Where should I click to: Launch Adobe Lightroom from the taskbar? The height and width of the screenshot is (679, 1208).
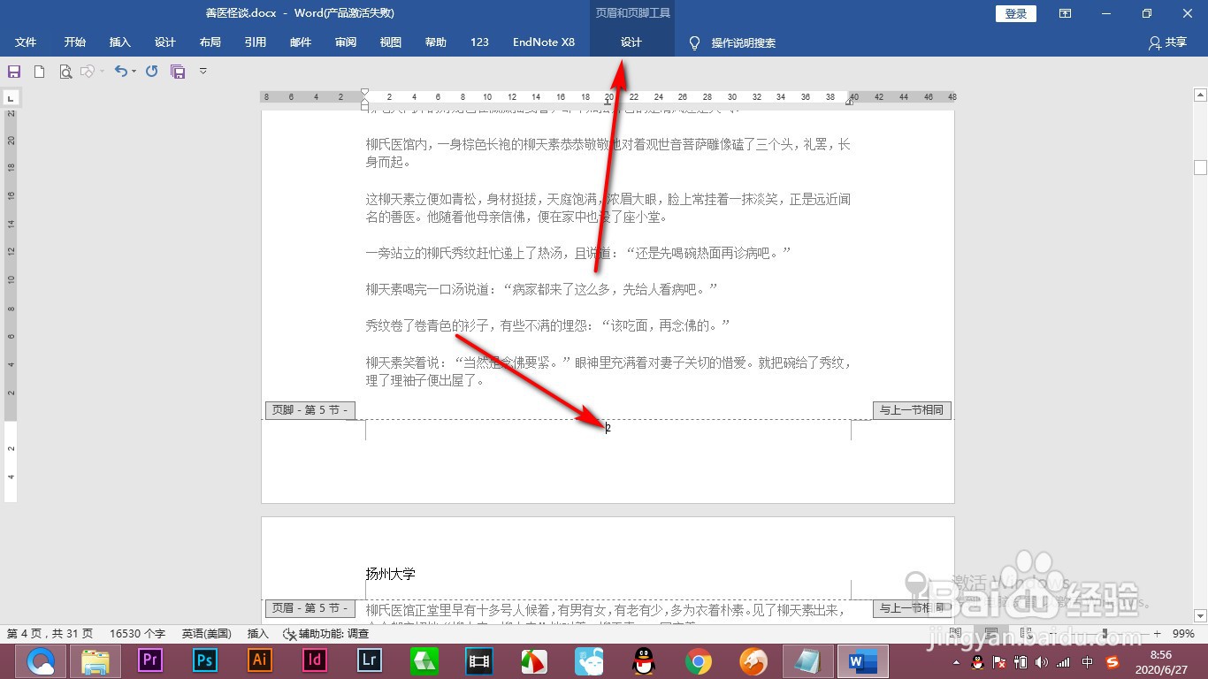(x=369, y=660)
